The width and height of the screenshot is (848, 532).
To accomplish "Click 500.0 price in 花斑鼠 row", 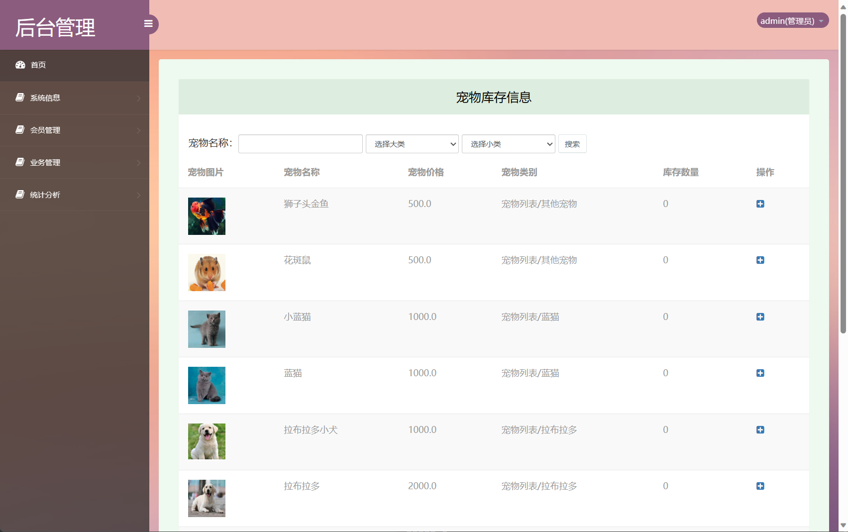I will pos(420,260).
